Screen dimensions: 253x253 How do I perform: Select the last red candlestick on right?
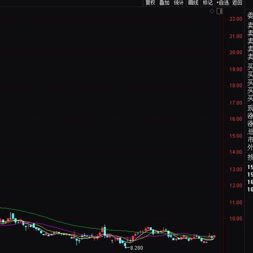click(x=215, y=237)
